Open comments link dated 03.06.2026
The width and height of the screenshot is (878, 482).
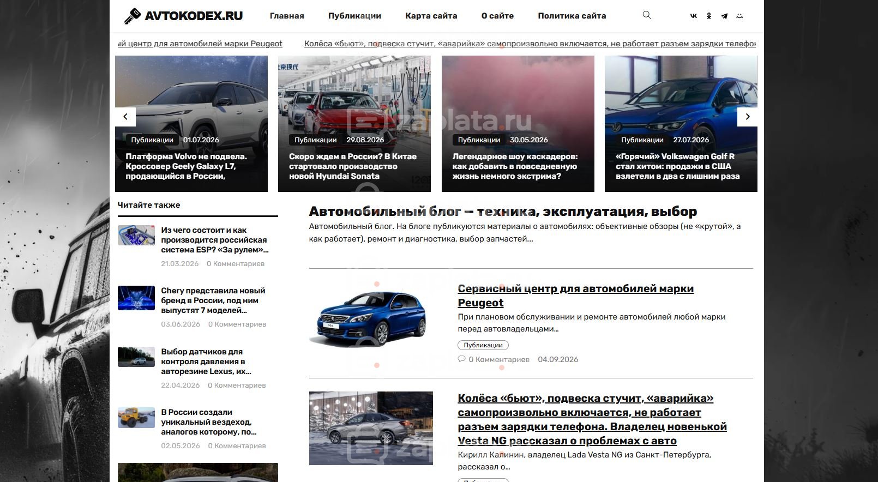pos(237,324)
